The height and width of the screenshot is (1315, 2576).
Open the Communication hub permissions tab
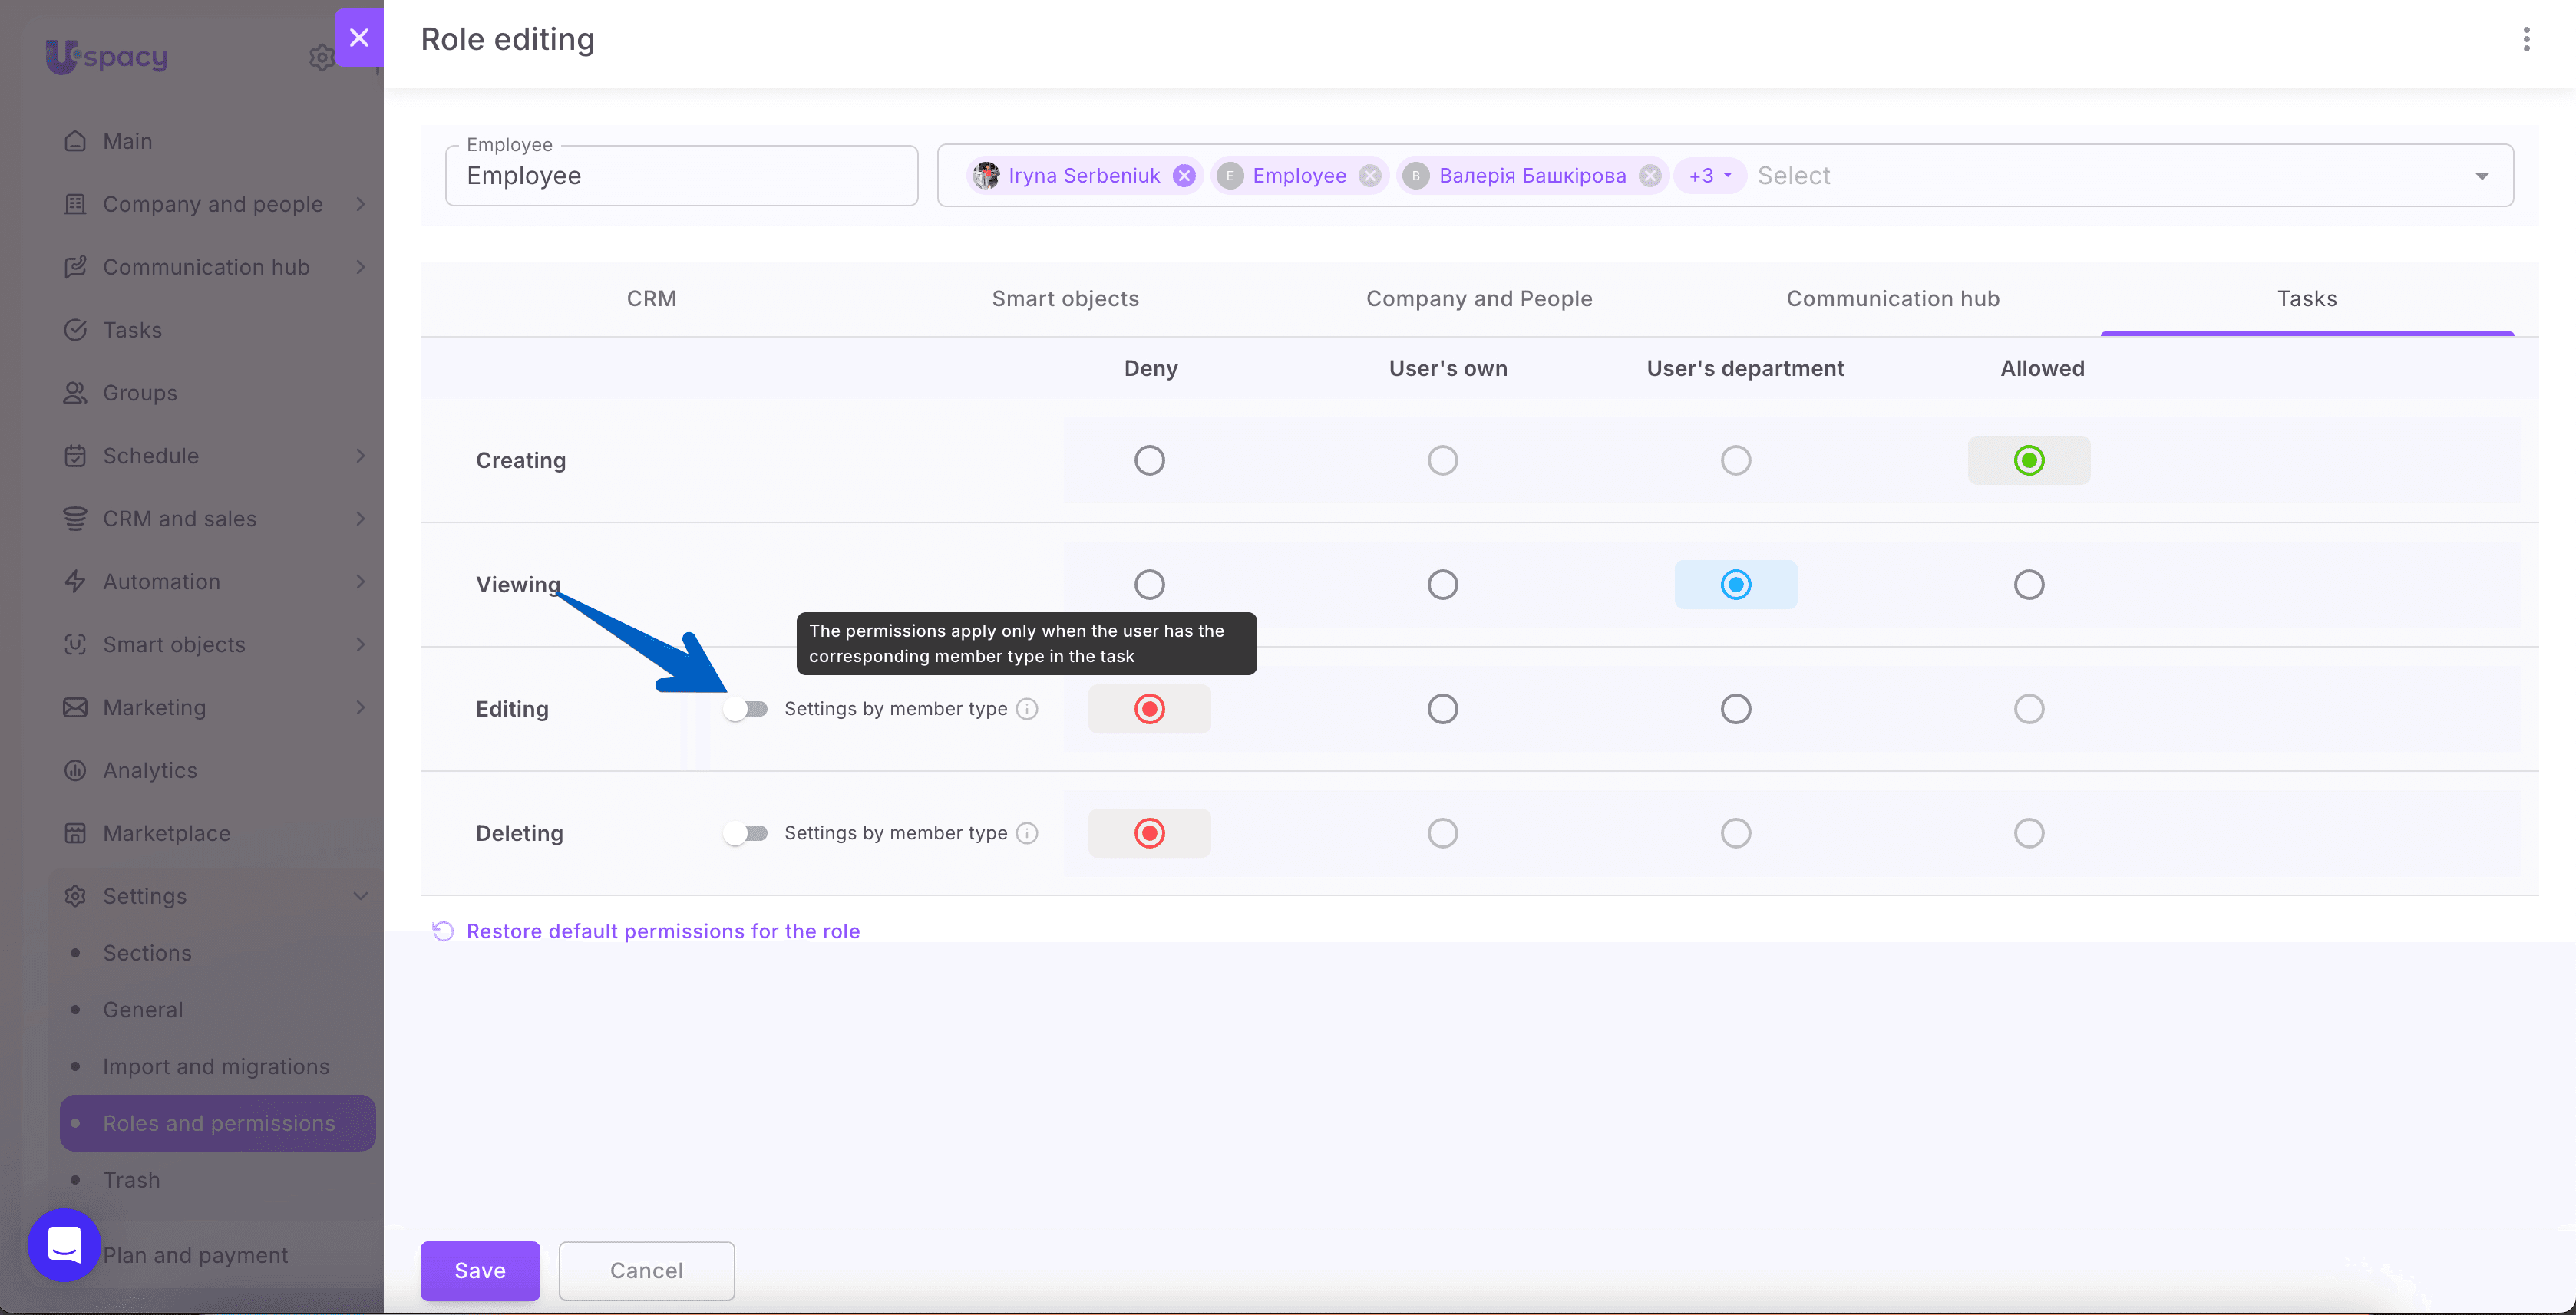click(1893, 298)
